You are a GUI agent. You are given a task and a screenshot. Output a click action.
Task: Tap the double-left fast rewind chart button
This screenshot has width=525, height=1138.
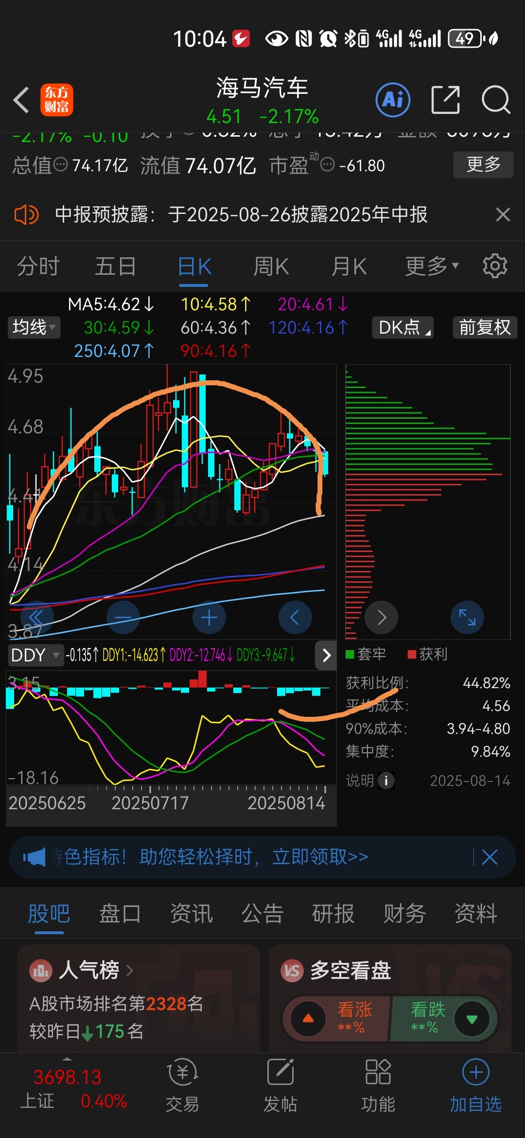click(x=37, y=618)
